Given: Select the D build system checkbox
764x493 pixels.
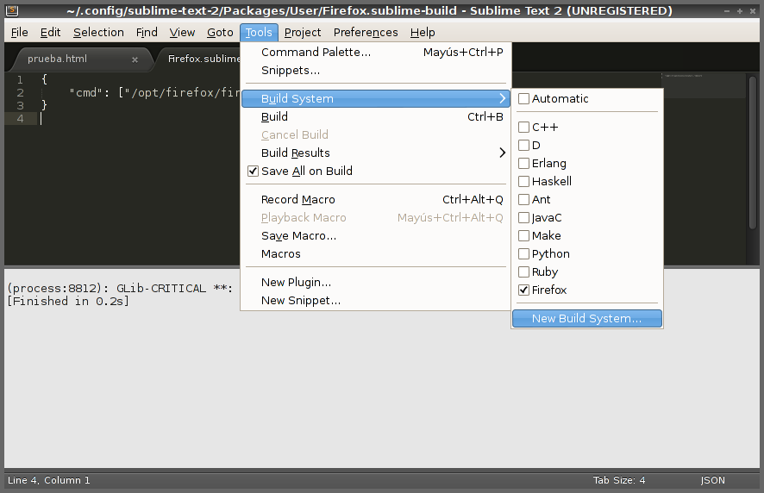Looking at the screenshot, I should [523, 145].
